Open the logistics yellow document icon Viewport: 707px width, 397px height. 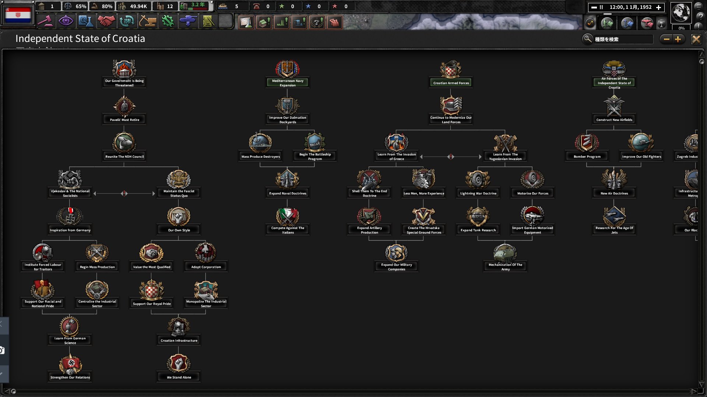click(x=208, y=21)
